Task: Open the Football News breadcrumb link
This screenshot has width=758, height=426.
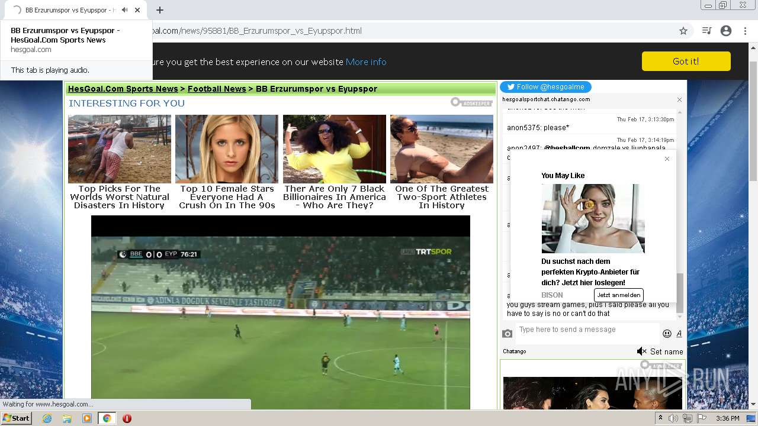Action: (x=217, y=89)
